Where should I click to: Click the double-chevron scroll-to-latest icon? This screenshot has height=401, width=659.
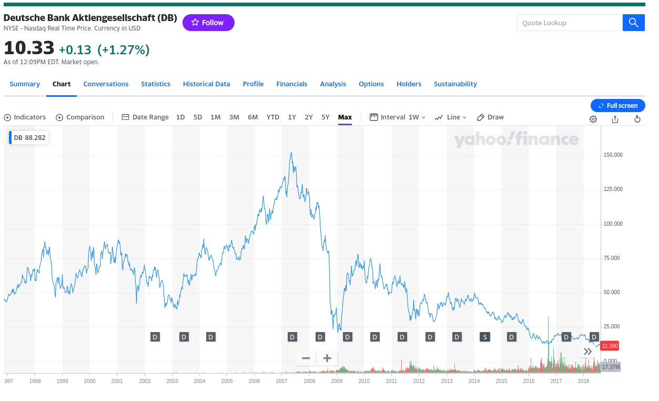coord(588,352)
